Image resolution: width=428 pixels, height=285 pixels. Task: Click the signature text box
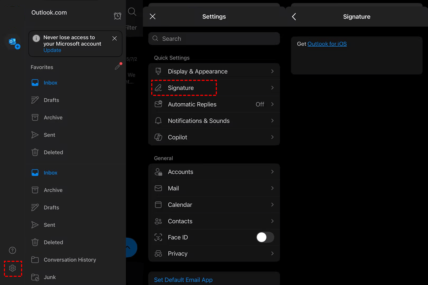357,55
